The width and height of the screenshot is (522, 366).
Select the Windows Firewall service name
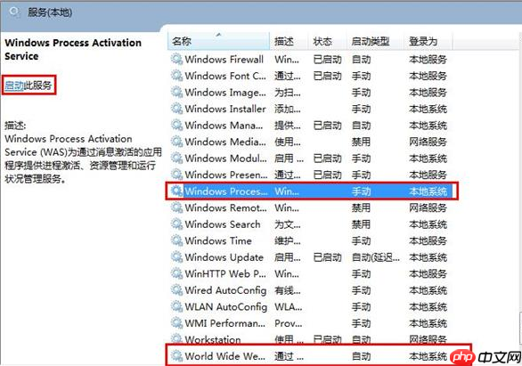(x=224, y=60)
